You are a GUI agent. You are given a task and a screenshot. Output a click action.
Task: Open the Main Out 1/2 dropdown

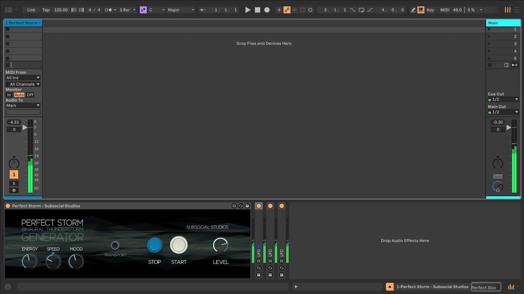(503, 112)
